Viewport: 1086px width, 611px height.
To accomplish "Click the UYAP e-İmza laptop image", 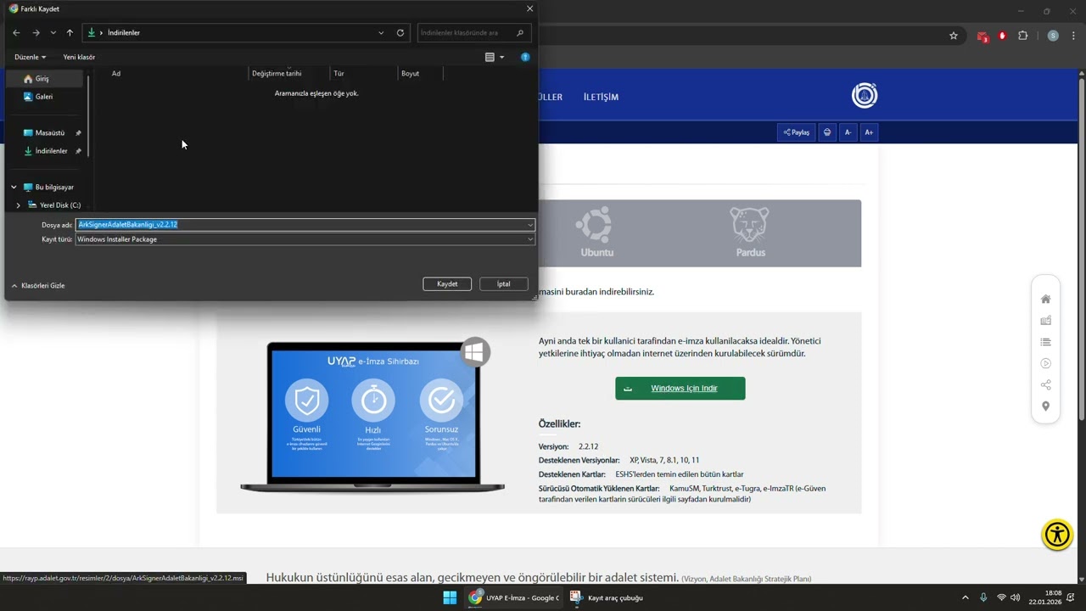I will coord(372,415).
